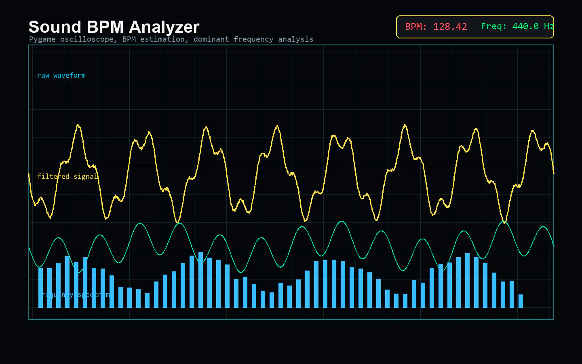Select the BPM: 128.42 readout
Screen dimensions: 582x364
point(436,27)
